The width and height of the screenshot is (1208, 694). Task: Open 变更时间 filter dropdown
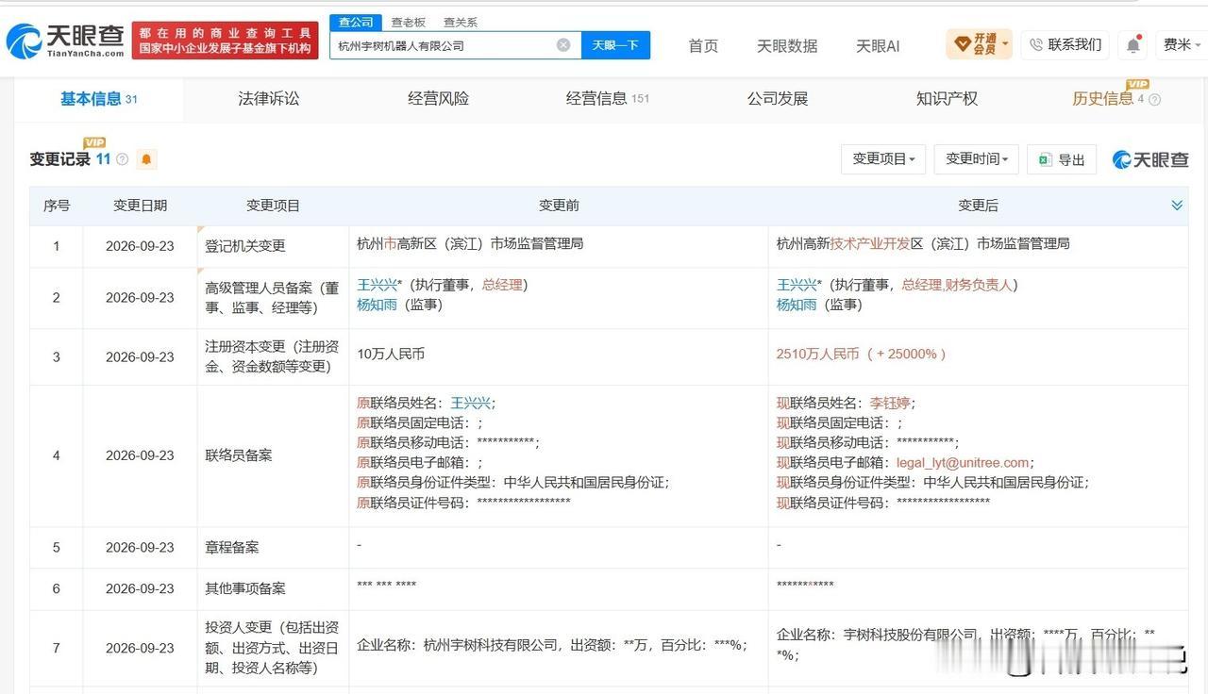click(x=977, y=159)
